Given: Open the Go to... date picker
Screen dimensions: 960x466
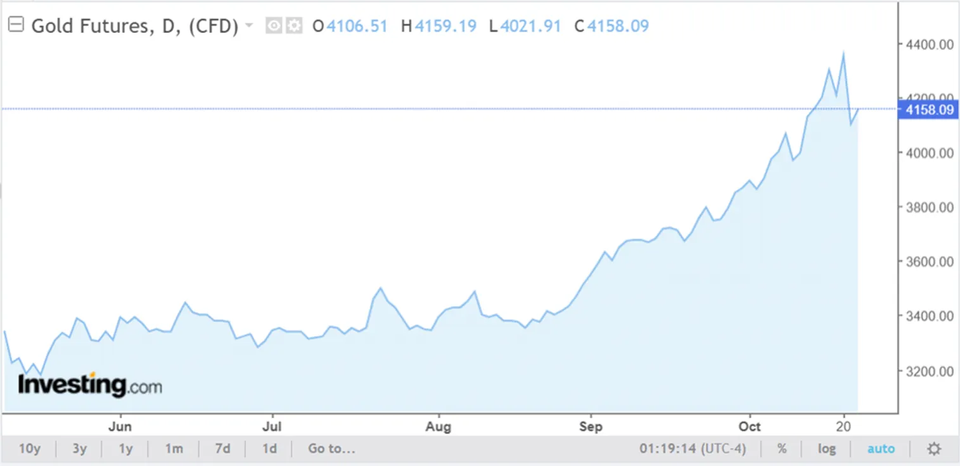Looking at the screenshot, I should coord(331,449).
